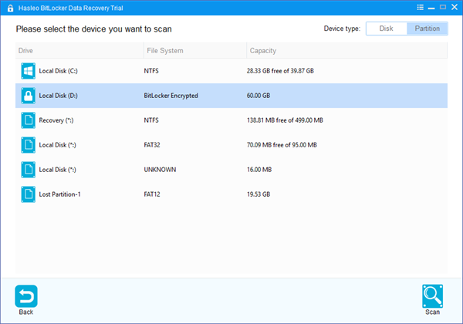Click the Back arrow icon
463x324 pixels.
(26, 296)
